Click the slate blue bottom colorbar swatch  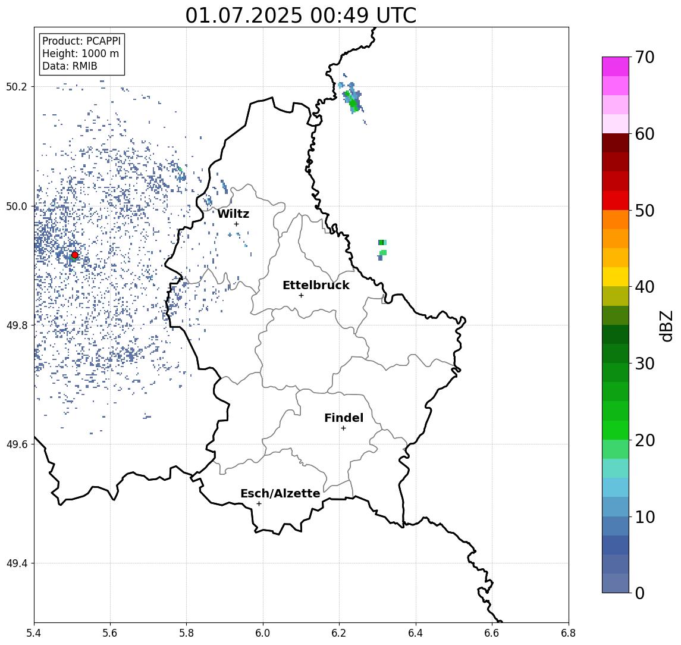tap(616, 583)
